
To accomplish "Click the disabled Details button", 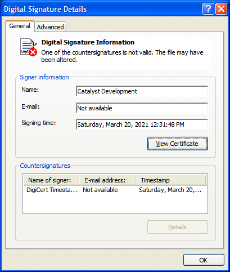I will 178,227.
